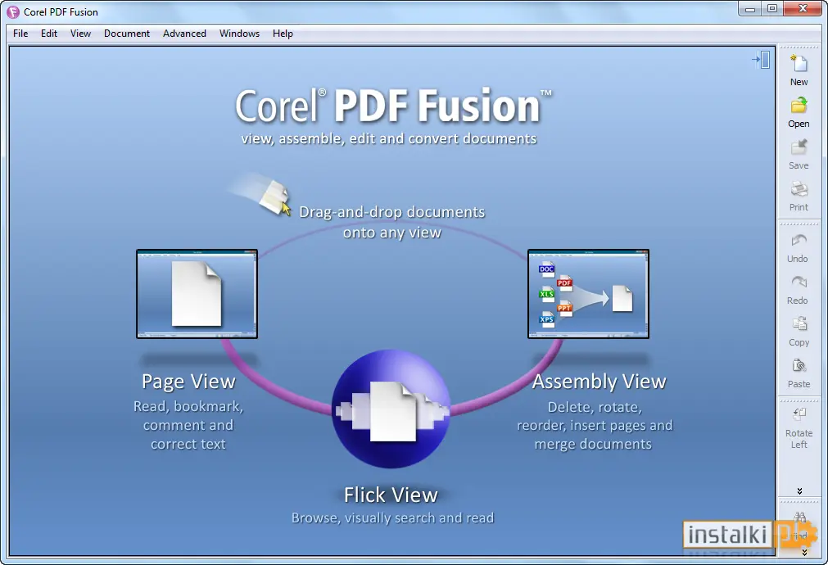Click 'Drag-and-drop documents' text
Screen dimensions: 828x565
(x=391, y=212)
